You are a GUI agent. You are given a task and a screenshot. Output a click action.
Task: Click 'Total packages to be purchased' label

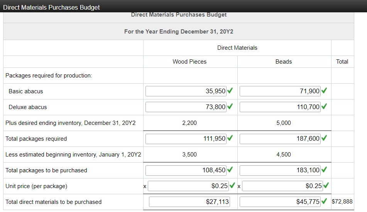pos(46,170)
